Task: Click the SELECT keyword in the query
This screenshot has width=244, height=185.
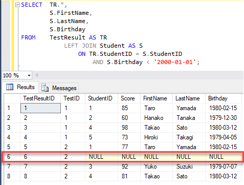Action: pos(32,5)
